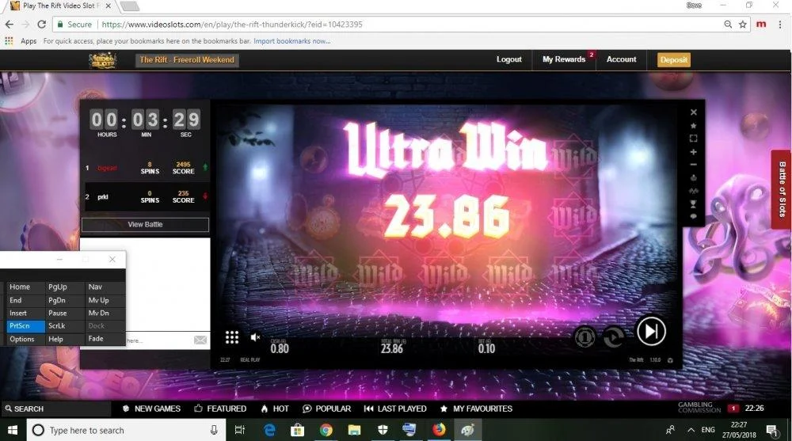Click the Nav key on on-screen keyboard
This screenshot has height=441, width=792.
coord(105,287)
